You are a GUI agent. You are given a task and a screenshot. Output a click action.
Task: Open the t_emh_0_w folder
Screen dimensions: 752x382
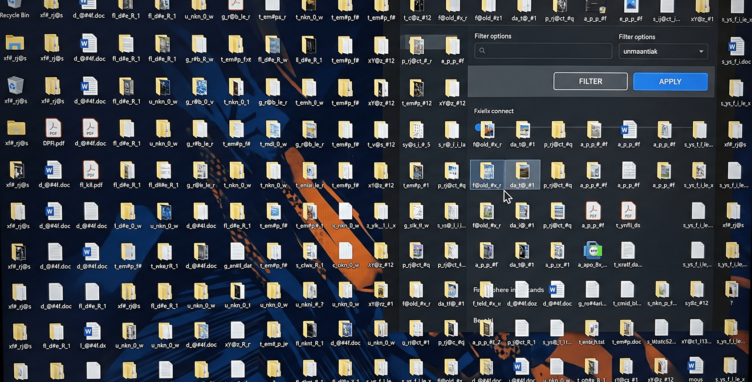(309, 88)
